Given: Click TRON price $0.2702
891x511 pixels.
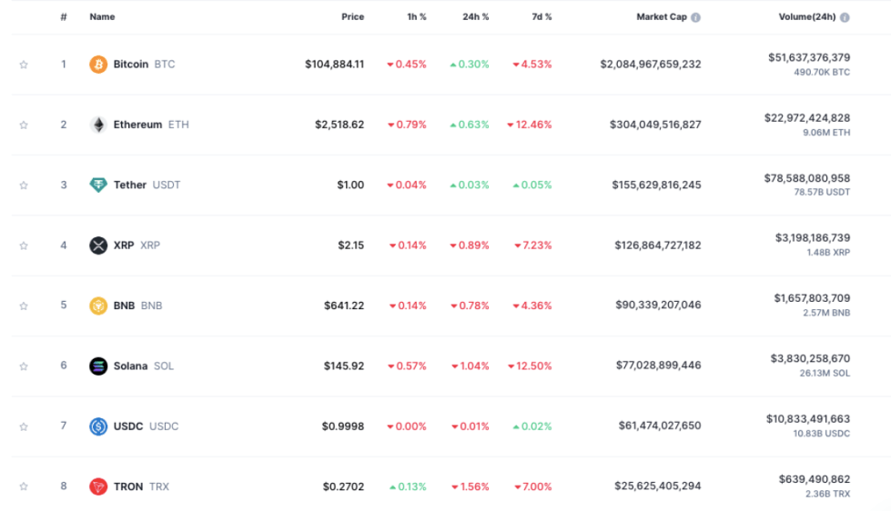Looking at the screenshot, I should pos(344,486).
